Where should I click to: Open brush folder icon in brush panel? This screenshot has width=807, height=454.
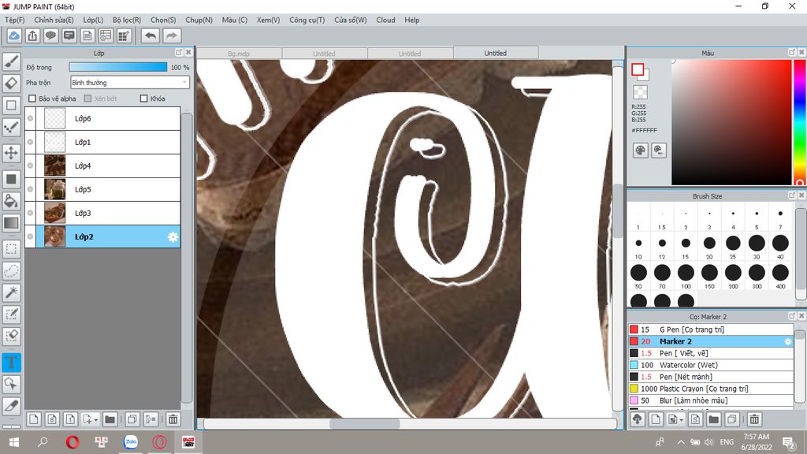[713, 419]
